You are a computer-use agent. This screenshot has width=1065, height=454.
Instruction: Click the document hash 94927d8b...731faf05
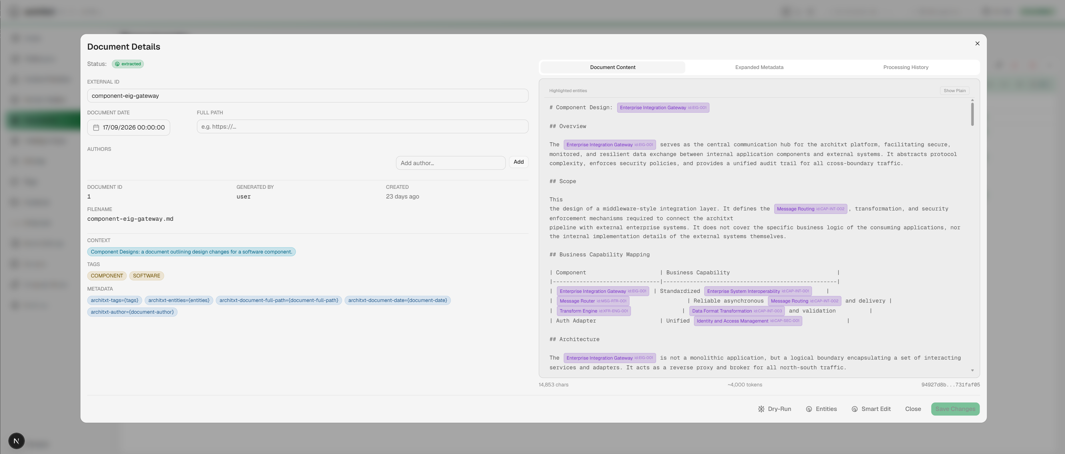click(950, 385)
